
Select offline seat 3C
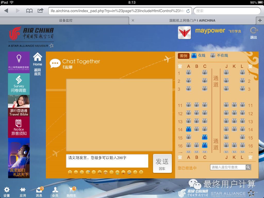(204, 88)
